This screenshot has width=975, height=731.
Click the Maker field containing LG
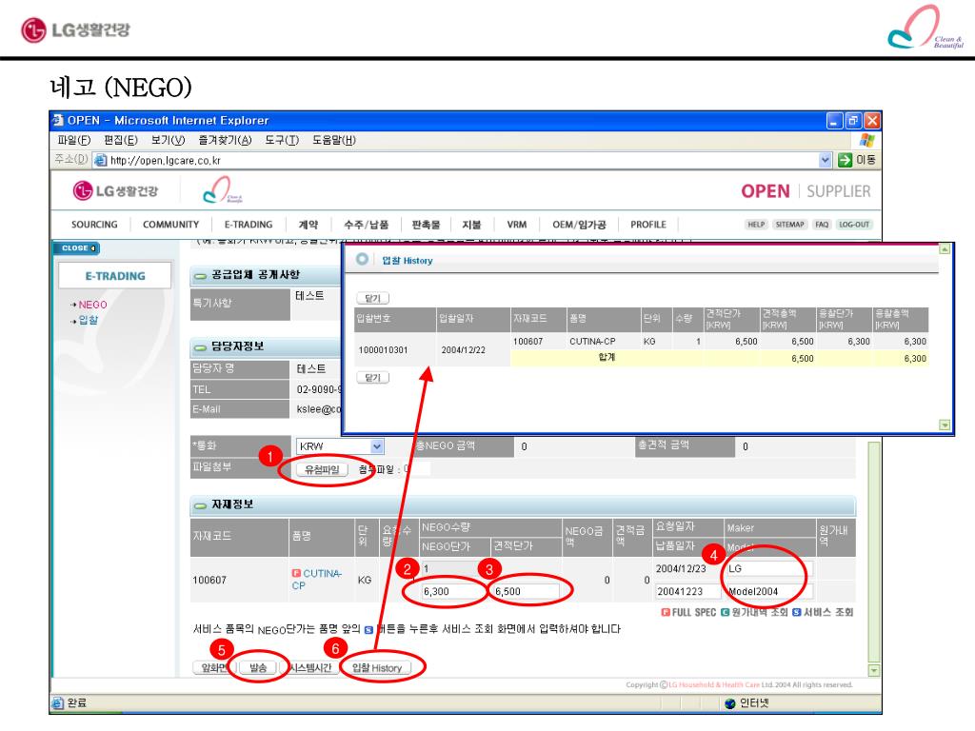click(x=769, y=568)
